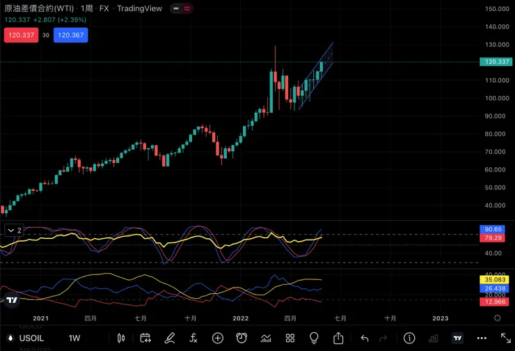Select the current price label 120.337 on axis
Image resolution: width=515 pixels, height=351 pixels.
[496, 62]
